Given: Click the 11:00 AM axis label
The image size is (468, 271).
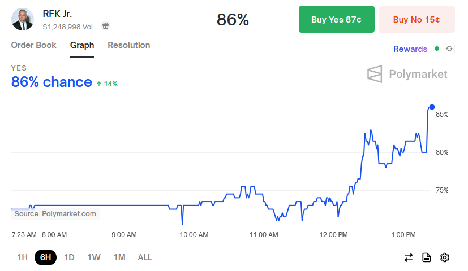Looking at the screenshot, I should coord(264,235).
